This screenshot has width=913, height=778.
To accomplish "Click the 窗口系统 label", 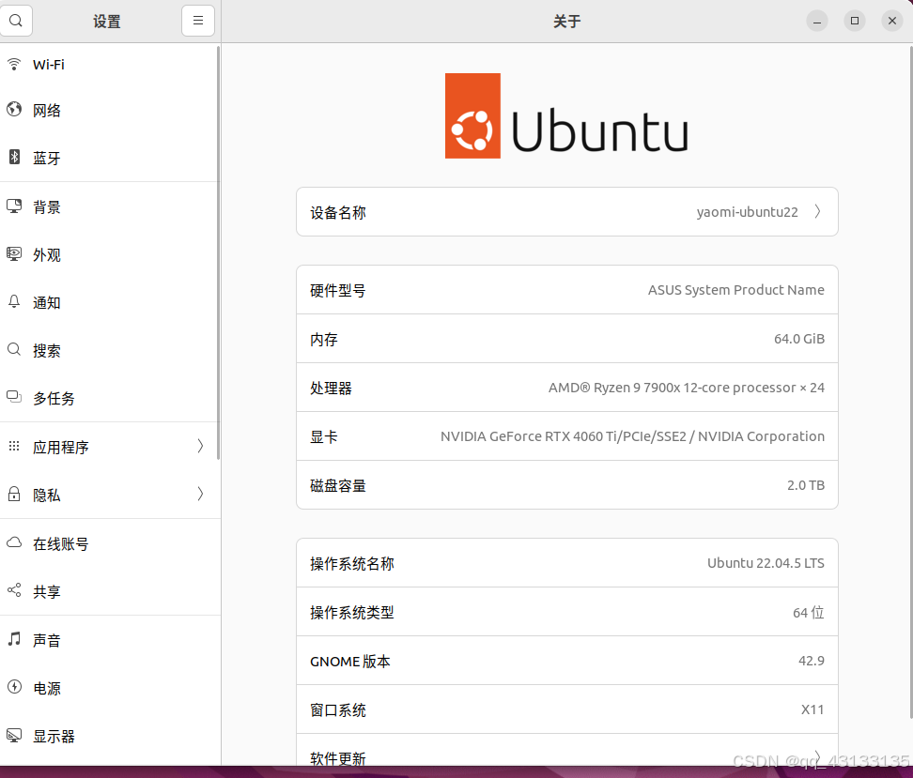I will [338, 709].
